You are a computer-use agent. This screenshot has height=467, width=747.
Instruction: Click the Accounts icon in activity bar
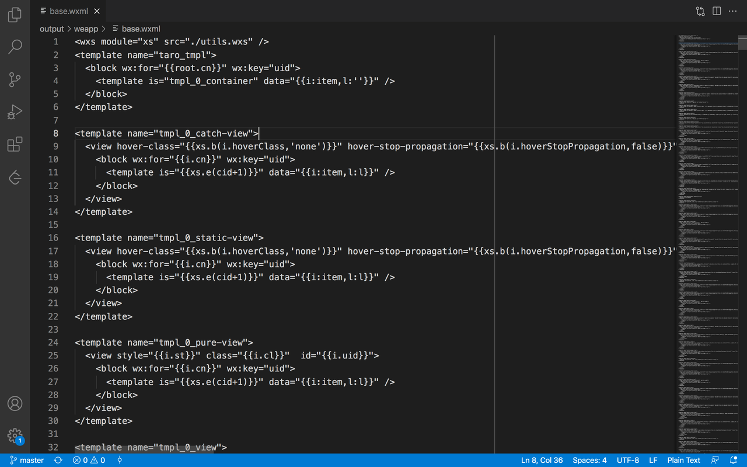click(x=15, y=403)
